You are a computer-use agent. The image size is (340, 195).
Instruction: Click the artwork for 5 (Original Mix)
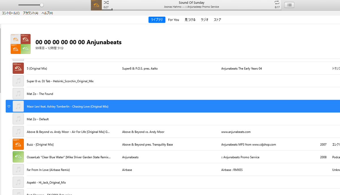point(18,68)
